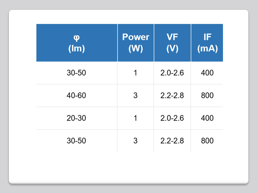The height and width of the screenshot is (193, 257).
Task: Select the IF (mA) header cell
Action: coord(207,43)
